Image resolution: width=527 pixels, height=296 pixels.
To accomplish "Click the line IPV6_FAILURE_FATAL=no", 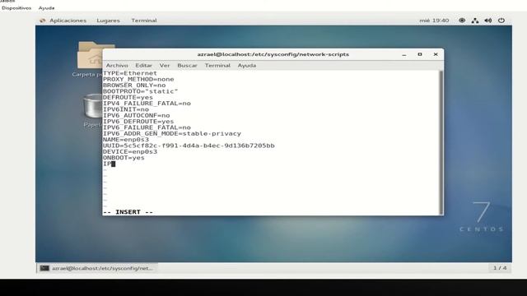I will pos(147,127).
